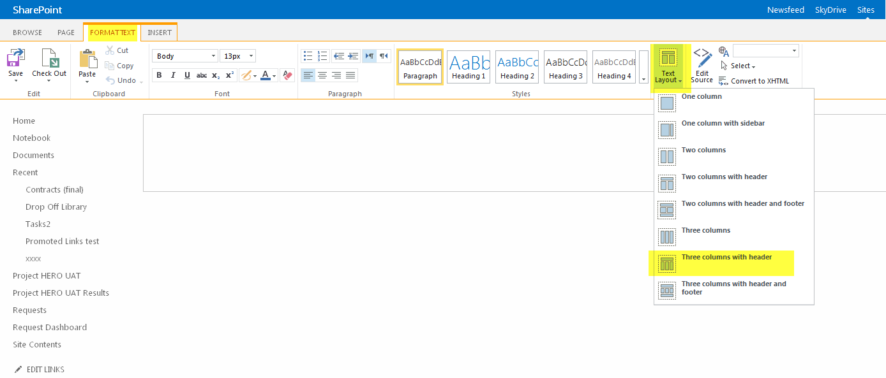The height and width of the screenshot is (378, 886).
Task: Click the Clear Format eraser icon
Action: (x=287, y=75)
